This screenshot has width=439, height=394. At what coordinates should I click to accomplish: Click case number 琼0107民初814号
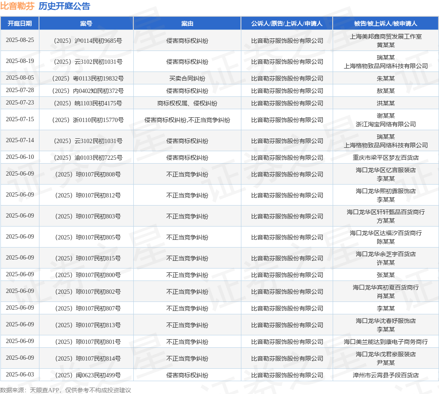pyautogui.click(x=88, y=359)
